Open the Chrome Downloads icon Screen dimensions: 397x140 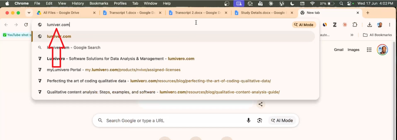[x=369, y=24]
